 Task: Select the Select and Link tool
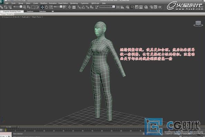click(2, 7)
